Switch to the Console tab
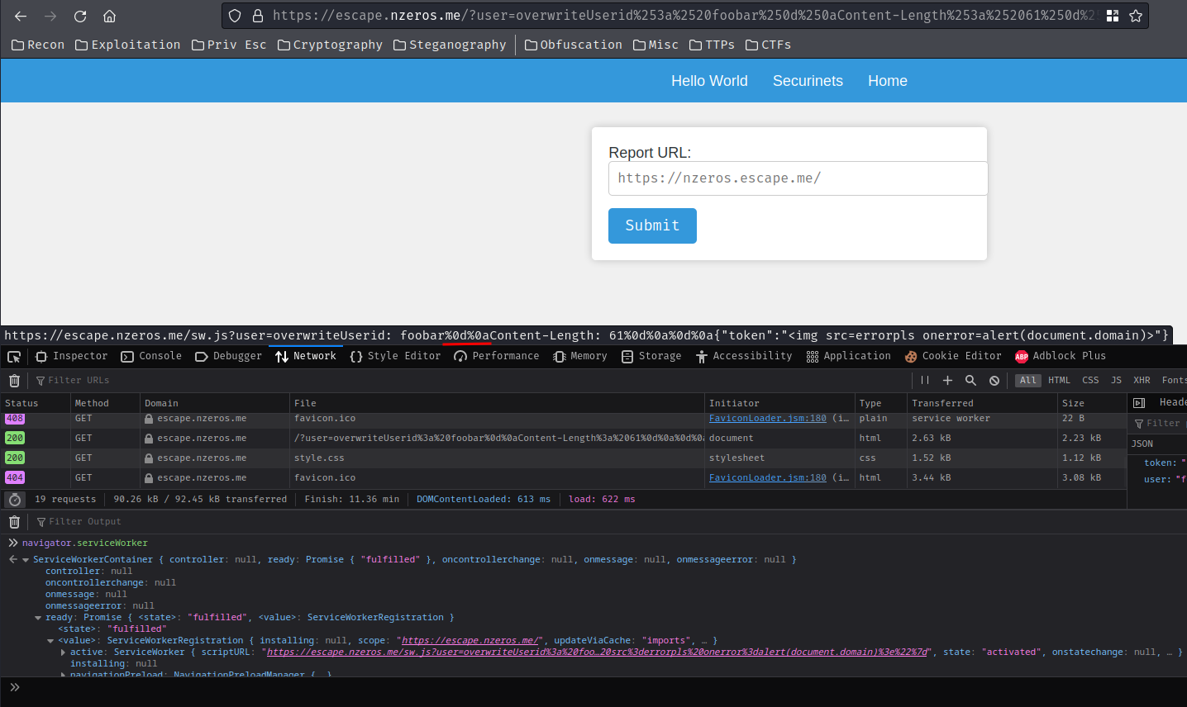The height and width of the screenshot is (707, 1187). (151, 357)
